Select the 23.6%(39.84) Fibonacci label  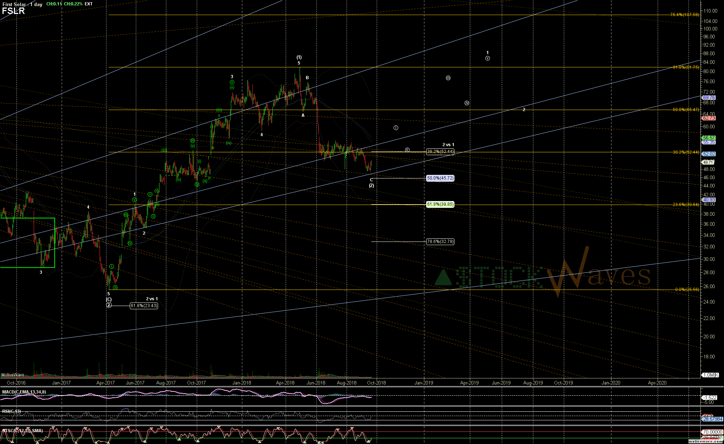(x=686, y=205)
